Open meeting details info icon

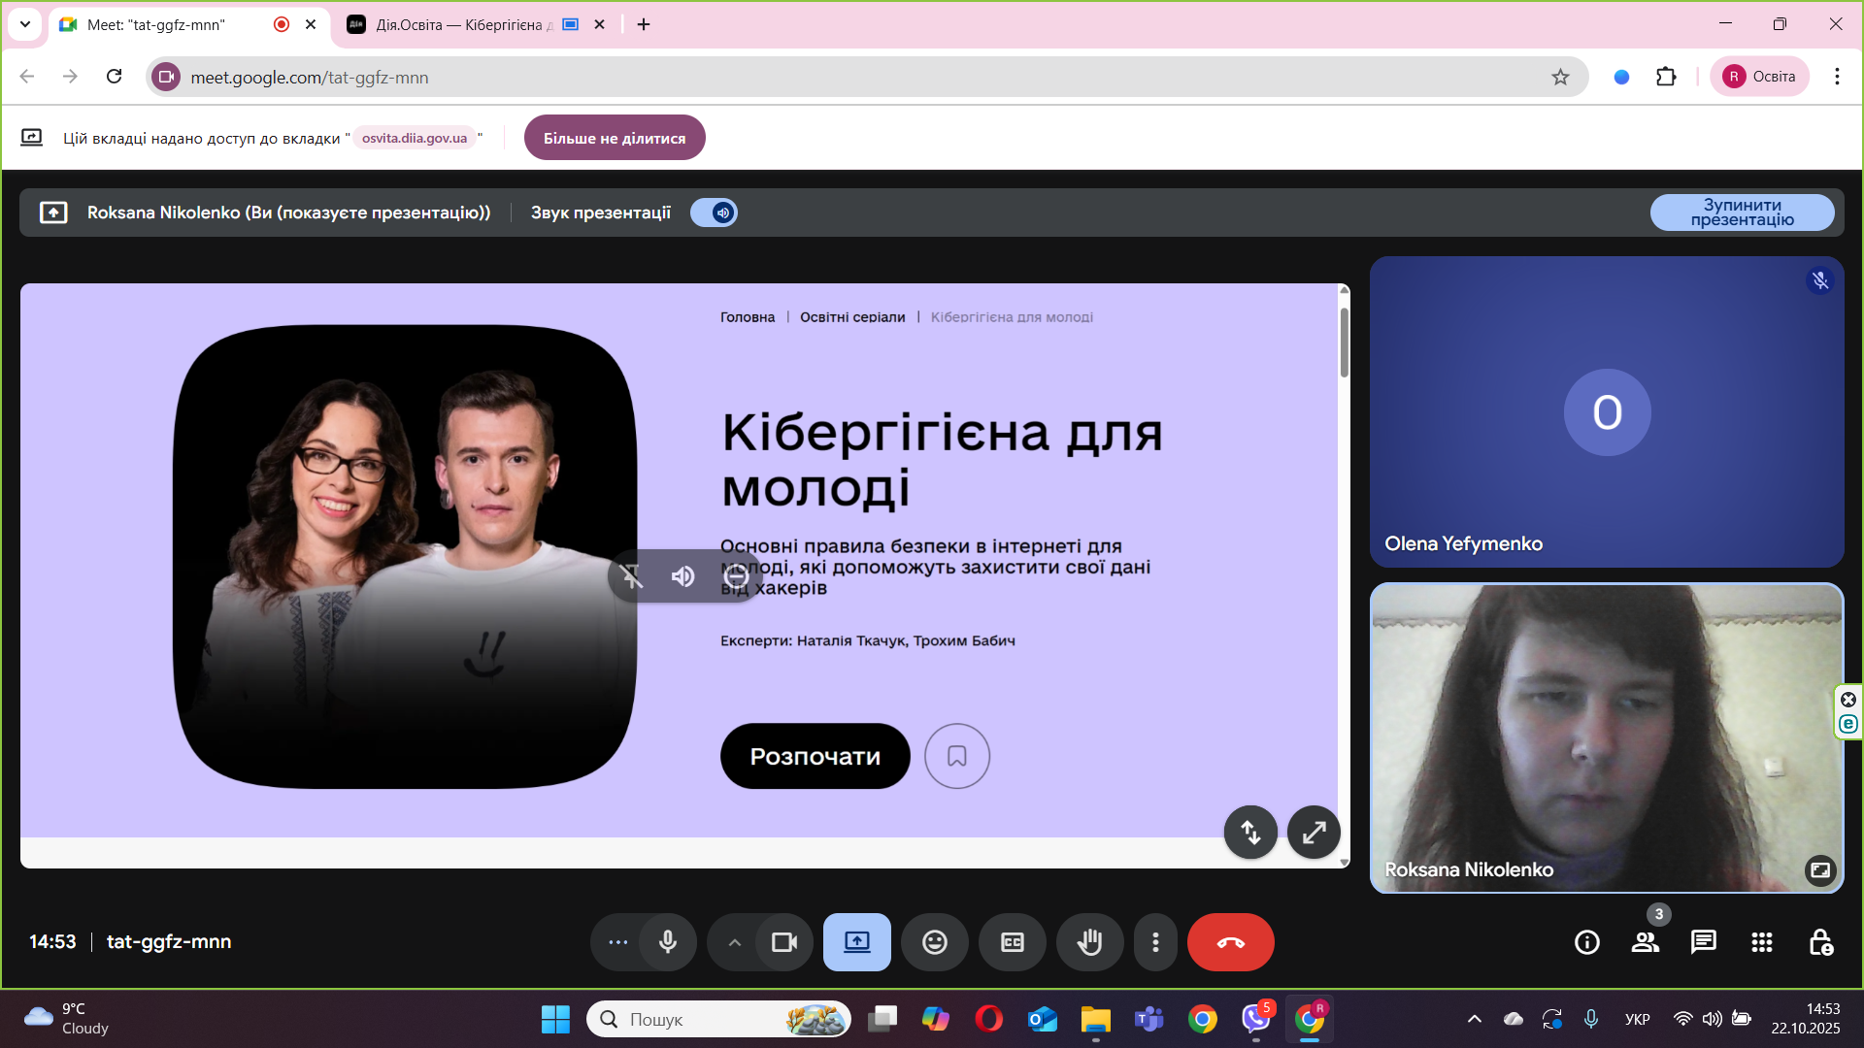[x=1586, y=942]
